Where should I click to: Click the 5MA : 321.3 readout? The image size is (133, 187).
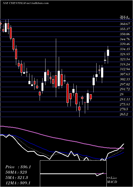pyautogui.click(x=16, y=178)
